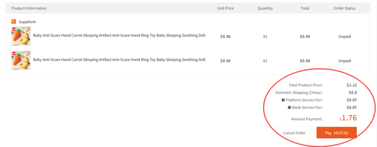This screenshot has height=147, width=377.
Task: Click the Bank Service Fee help icon
Action: click(x=289, y=108)
